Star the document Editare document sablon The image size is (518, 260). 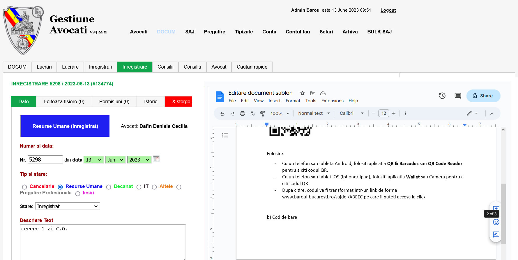pyautogui.click(x=302, y=93)
